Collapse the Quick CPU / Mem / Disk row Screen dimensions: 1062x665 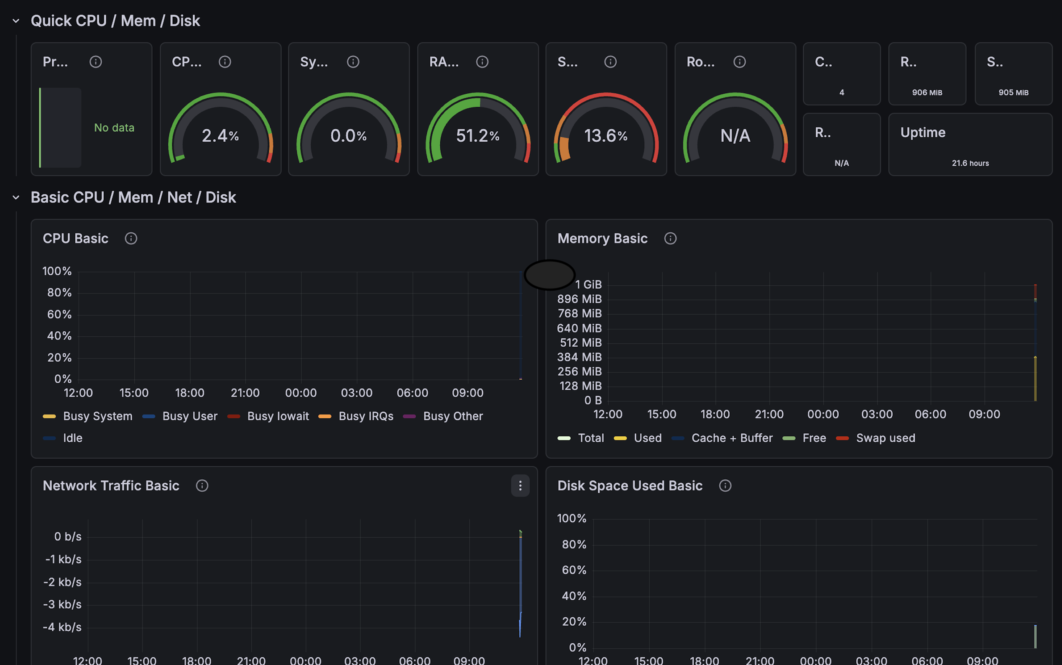[x=16, y=20]
